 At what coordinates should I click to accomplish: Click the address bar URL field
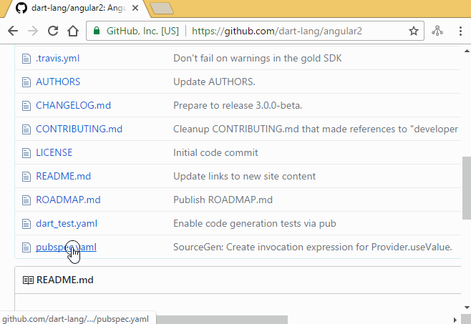click(x=276, y=31)
